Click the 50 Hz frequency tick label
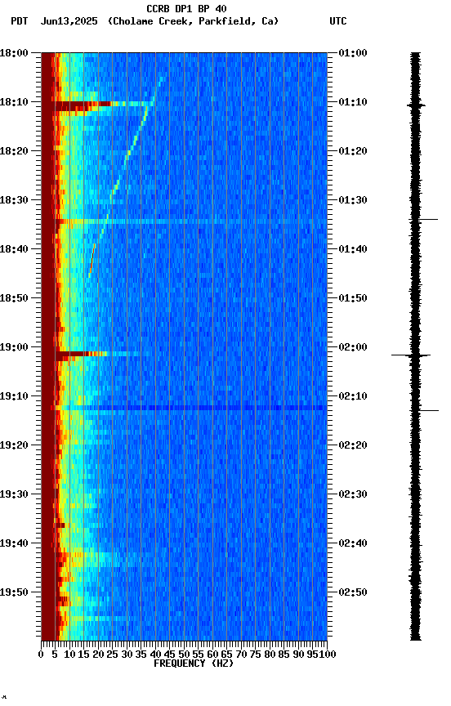451x706 pixels. pyautogui.click(x=184, y=655)
